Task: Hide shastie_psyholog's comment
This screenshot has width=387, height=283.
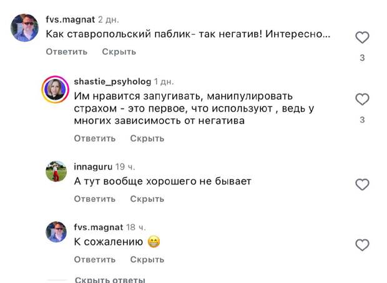Action: [x=147, y=138]
